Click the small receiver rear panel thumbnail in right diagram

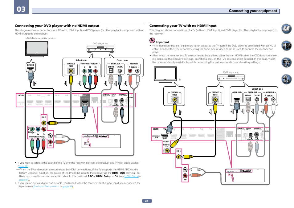pyautogui.click(x=245, y=175)
